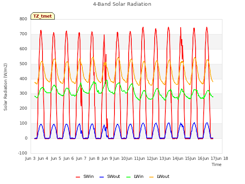Click the LWin legend entry
Image resolution: width=245 pixels, height=184 pixels.
pos(135,176)
